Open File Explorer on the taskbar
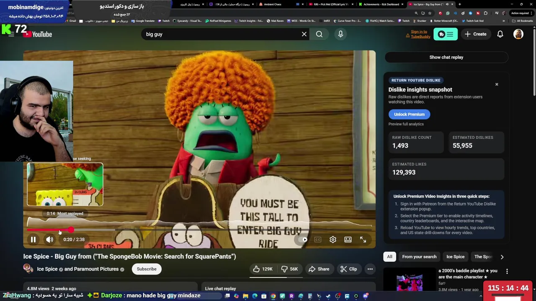 click(x=245, y=296)
